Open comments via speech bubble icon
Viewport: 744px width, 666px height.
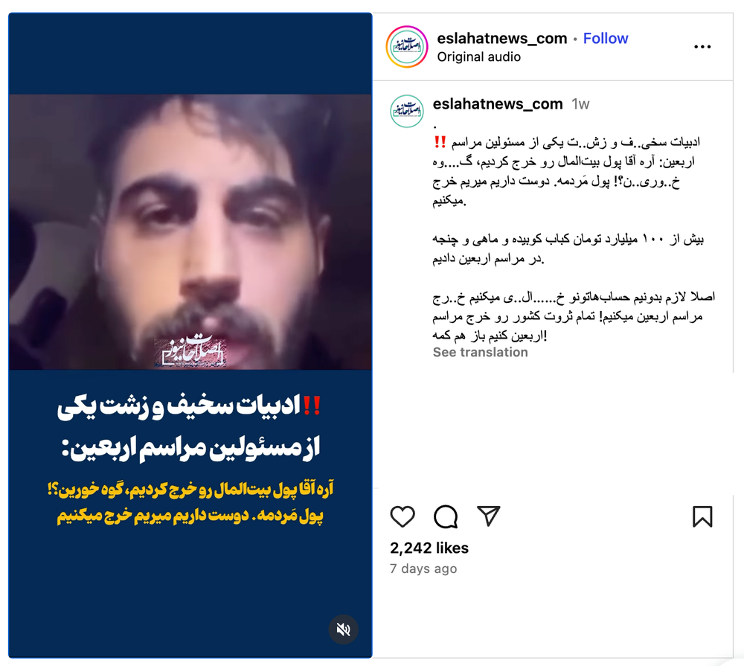coord(446,516)
